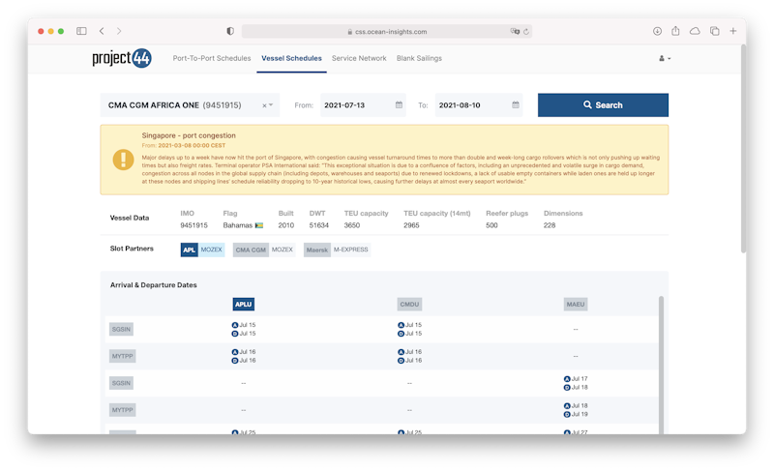Click the congestion warning exclamation icon
The height and width of the screenshot is (471, 774).
point(123,160)
